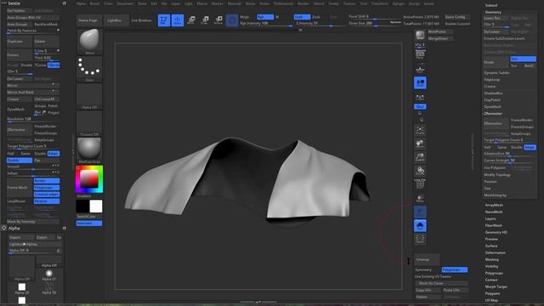
Task: Click the Home Page button
Action: click(x=88, y=20)
